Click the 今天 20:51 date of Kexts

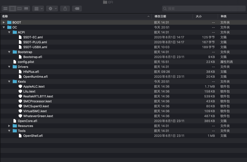pos(162,82)
